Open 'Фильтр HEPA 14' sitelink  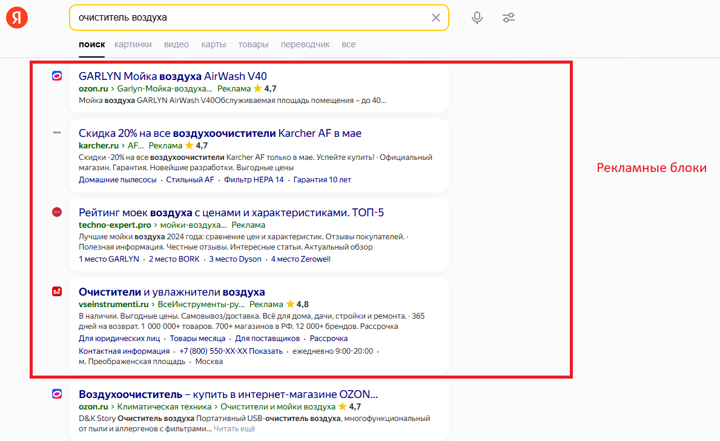pyautogui.click(x=254, y=180)
